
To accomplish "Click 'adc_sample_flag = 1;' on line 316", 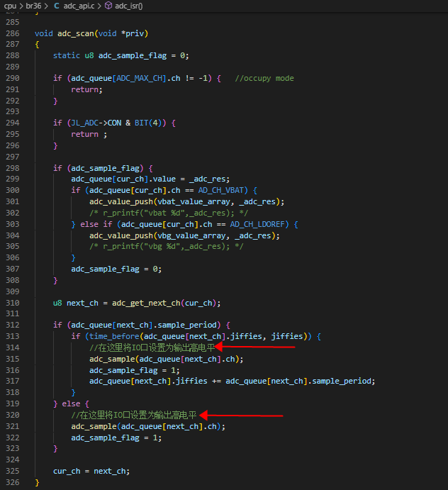I will 135,370.
